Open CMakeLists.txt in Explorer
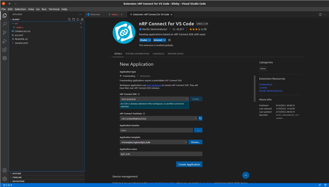Viewport: 329px width, 187px height. click(23, 31)
